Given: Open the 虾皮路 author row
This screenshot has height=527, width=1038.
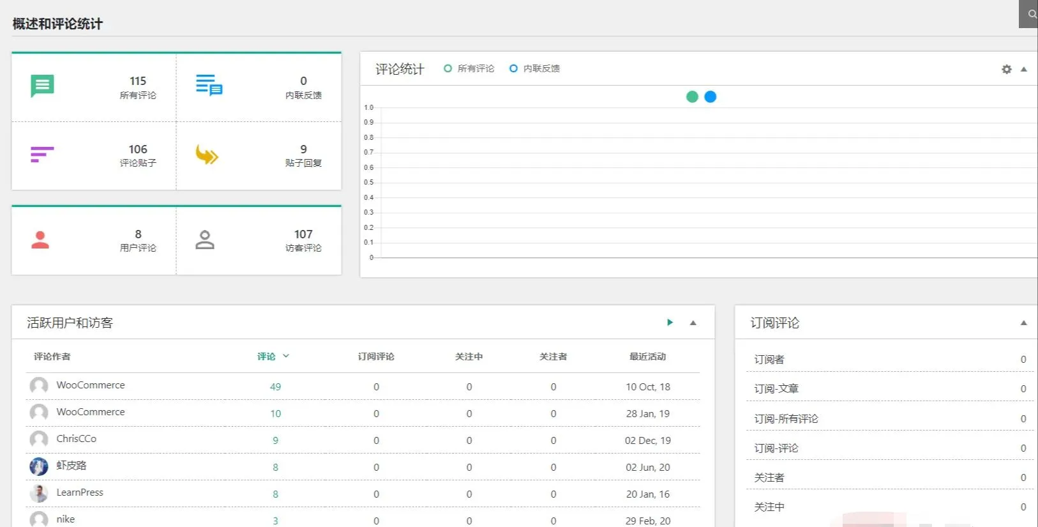Looking at the screenshot, I should [71, 466].
